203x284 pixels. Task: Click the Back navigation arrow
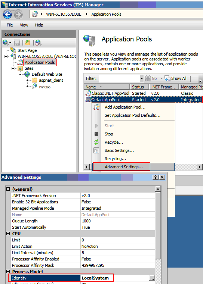(x=7, y=14)
